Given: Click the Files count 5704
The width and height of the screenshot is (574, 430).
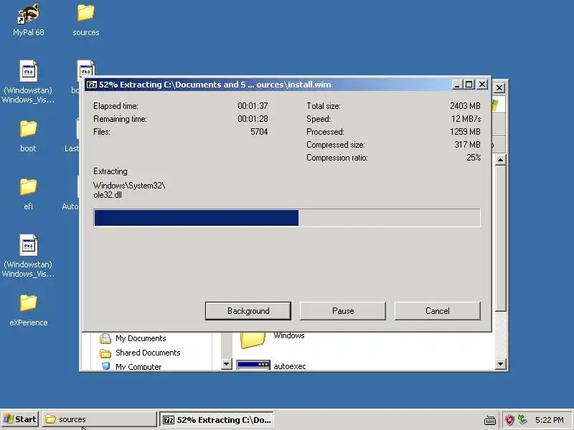Looking at the screenshot, I should (259, 132).
